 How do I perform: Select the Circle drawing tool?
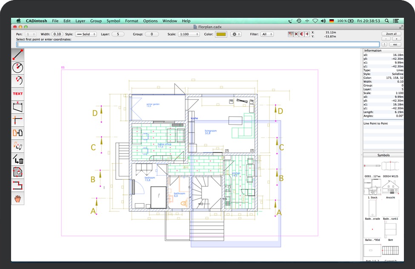[x=17, y=67]
